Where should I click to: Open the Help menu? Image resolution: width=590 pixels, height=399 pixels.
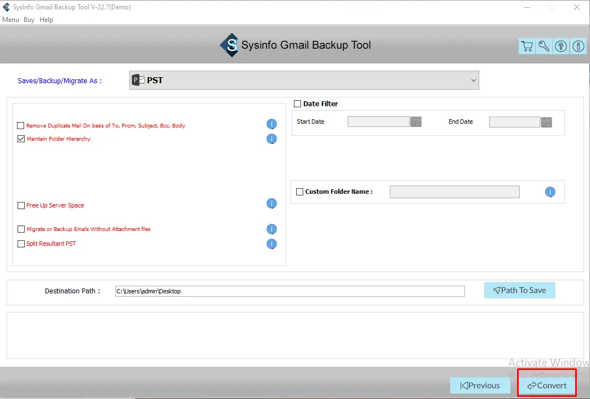[46, 20]
